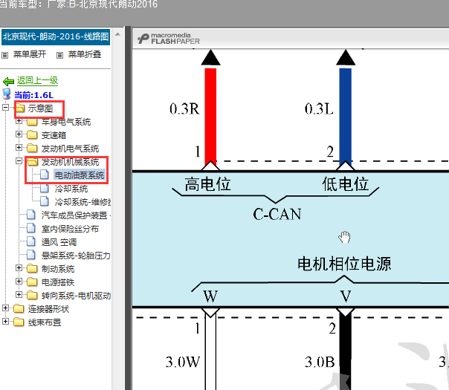Open the 通风.空调 page
This screenshot has width=449, height=390.
pyautogui.click(x=59, y=242)
